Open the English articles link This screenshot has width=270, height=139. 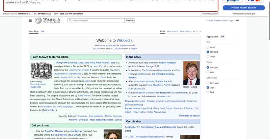coord(134,49)
